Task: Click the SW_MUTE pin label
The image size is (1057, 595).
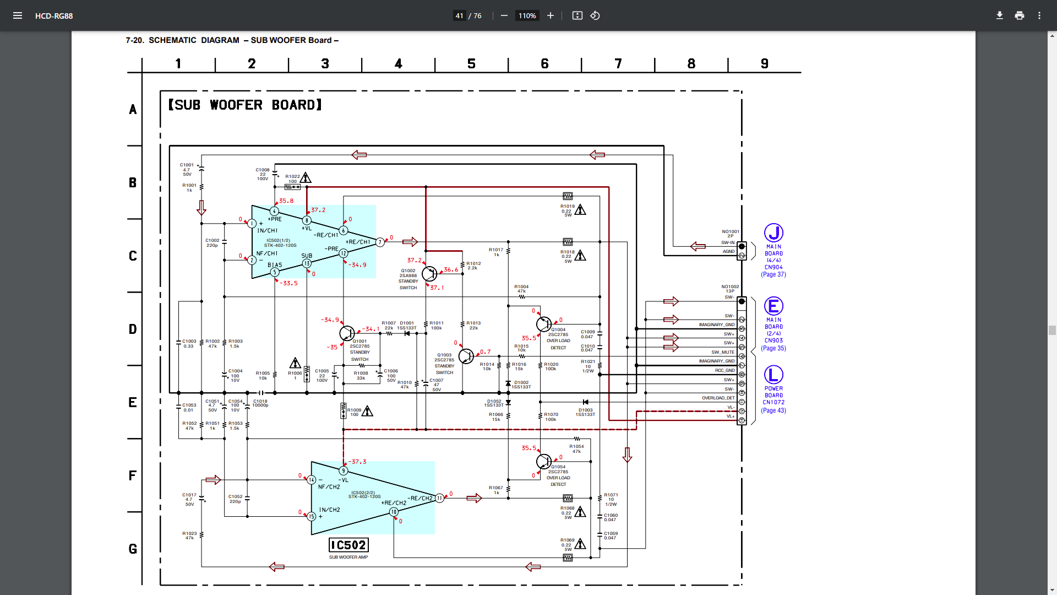Action: point(723,352)
